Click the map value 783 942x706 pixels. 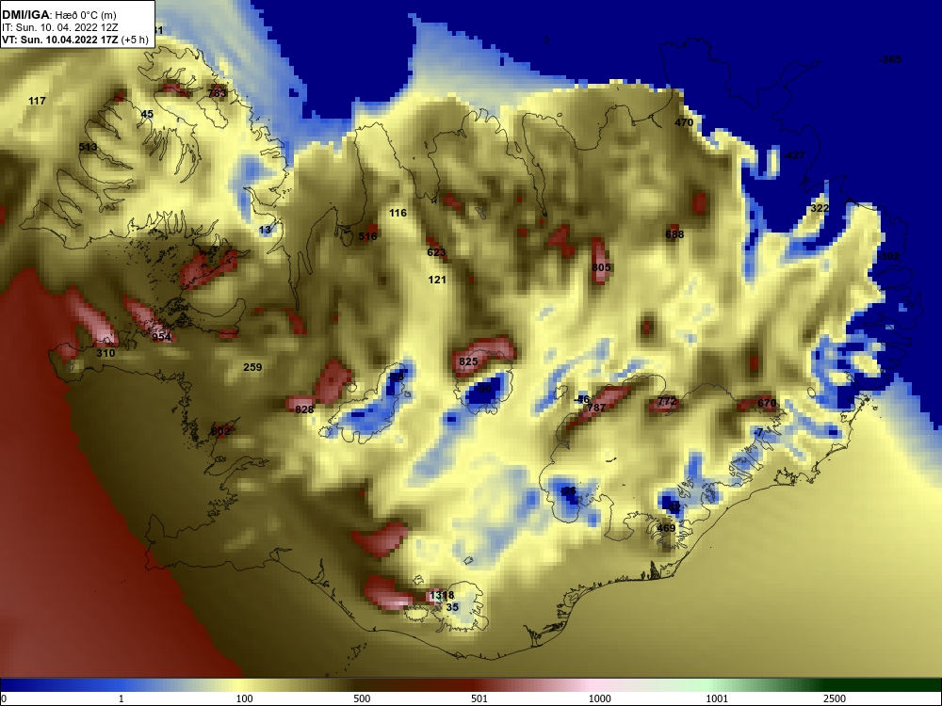217,93
